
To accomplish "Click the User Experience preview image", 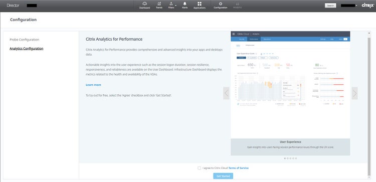I will pos(290,85).
